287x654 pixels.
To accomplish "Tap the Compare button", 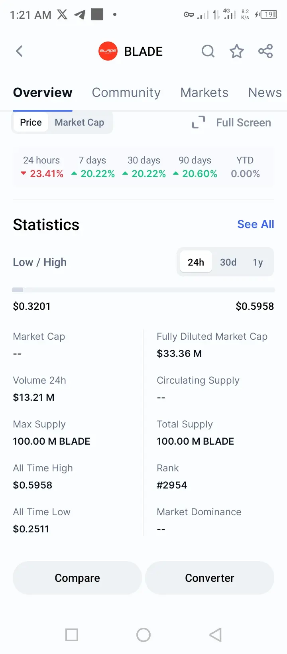I will [x=77, y=578].
